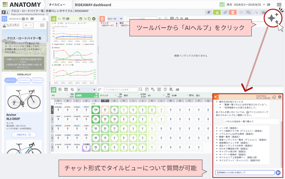Click the eraser icon in AI chat header
285x179 pixels.
274,97
